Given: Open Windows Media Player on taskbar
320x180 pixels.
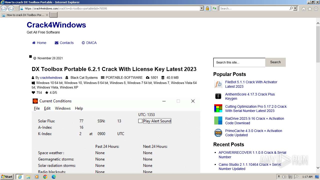Looking at the screenshot, I should 37,177.
